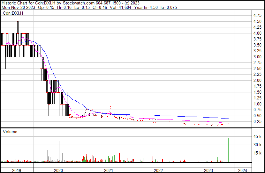Image resolution: width=265 pixels, height=173 pixels.
Task: Click the 2023 year label on time axis
Action: pos(208,170)
